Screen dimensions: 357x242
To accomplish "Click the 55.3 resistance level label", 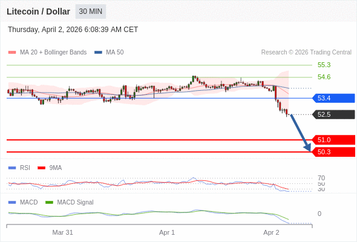I will click(x=324, y=65).
